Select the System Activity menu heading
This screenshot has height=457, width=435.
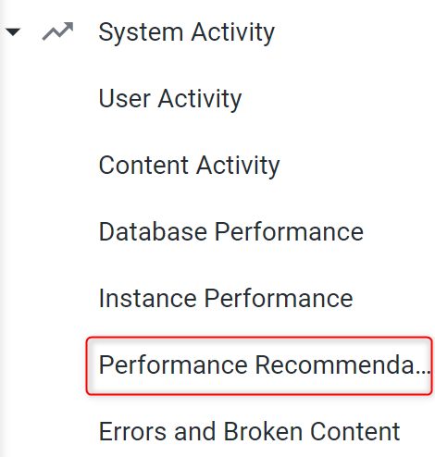point(186,32)
